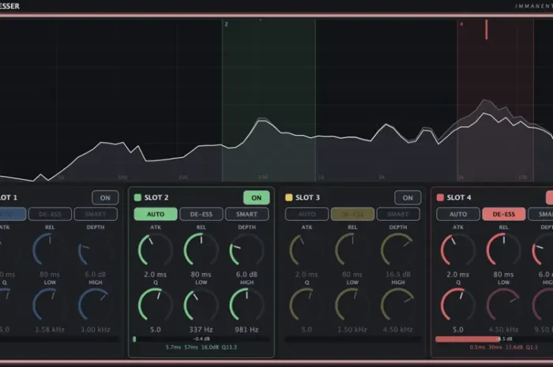
Task: Select DE-ESS mode in Slot 1
Action: (x=50, y=214)
